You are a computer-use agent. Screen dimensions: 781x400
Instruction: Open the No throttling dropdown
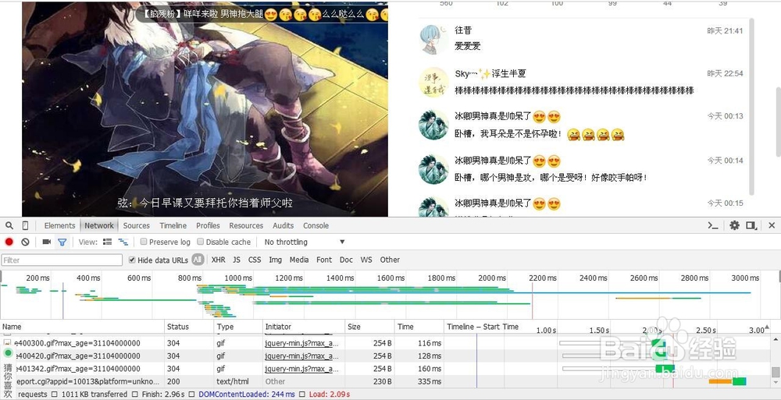click(x=305, y=242)
